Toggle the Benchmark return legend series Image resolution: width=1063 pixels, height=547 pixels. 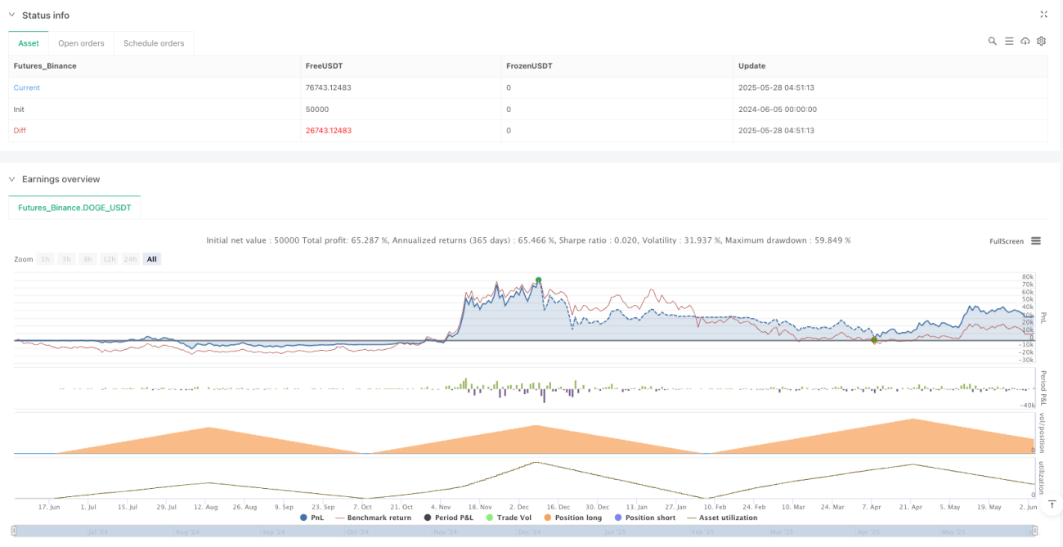coord(373,518)
